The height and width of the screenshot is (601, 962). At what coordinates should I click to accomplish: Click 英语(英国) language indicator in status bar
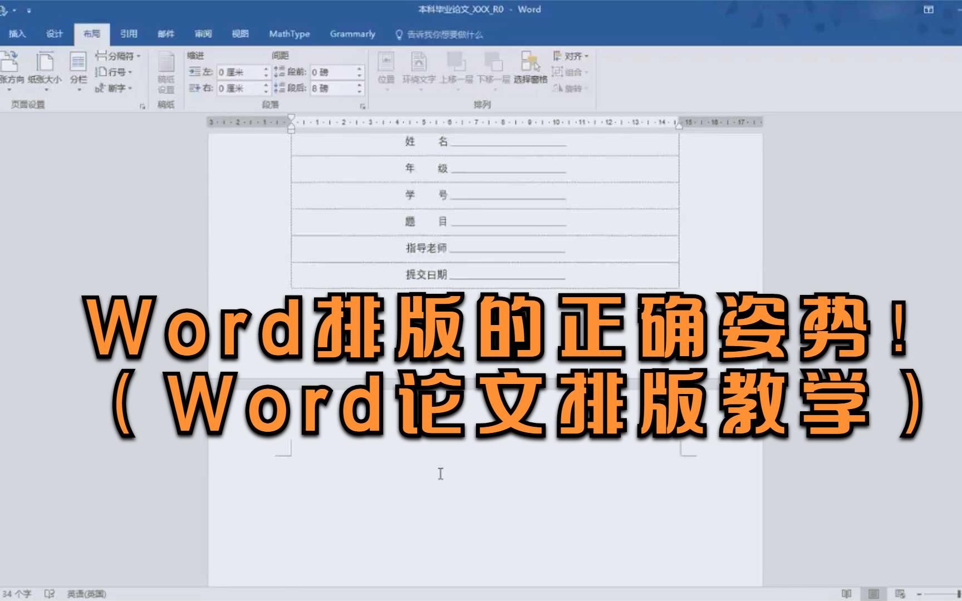tap(86, 593)
